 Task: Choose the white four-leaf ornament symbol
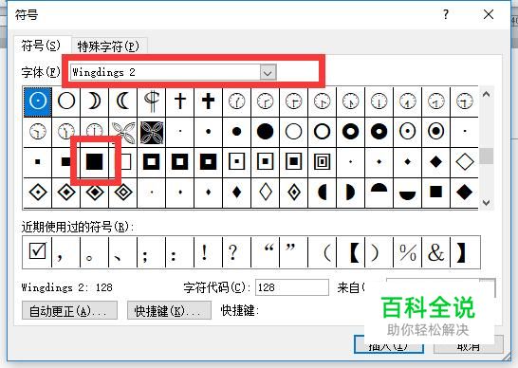pos(123,132)
